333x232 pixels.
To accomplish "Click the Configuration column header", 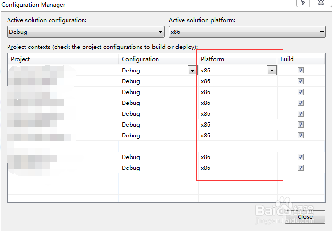I will (158, 59).
